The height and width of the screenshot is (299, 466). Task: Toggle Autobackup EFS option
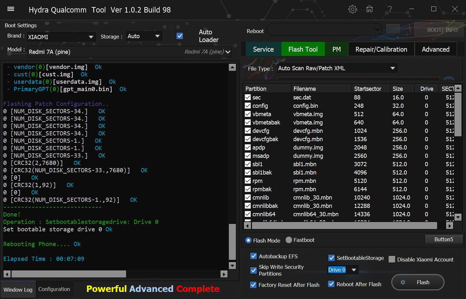click(x=254, y=256)
